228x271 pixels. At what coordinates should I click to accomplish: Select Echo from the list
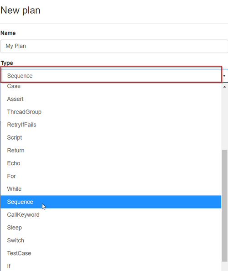point(111,163)
